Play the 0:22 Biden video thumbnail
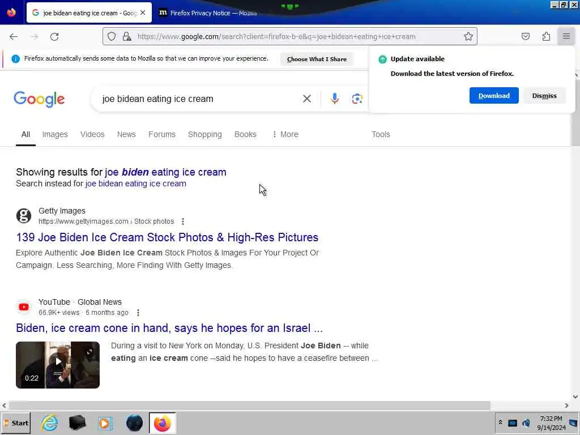Screen dimensions: 580x435 pos(58,365)
